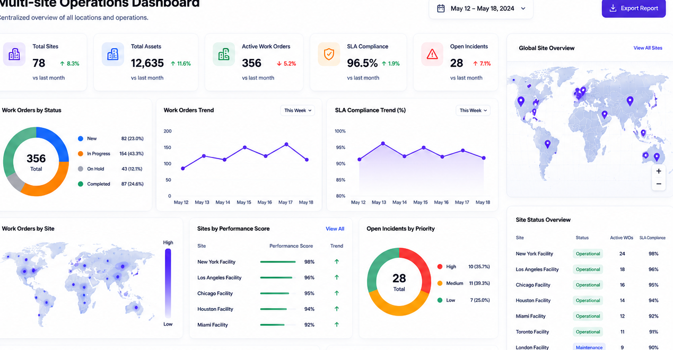Click the Work Orders by Status donut chart
Image resolution: width=673 pixels, height=350 pixels.
pyautogui.click(x=36, y=162)
